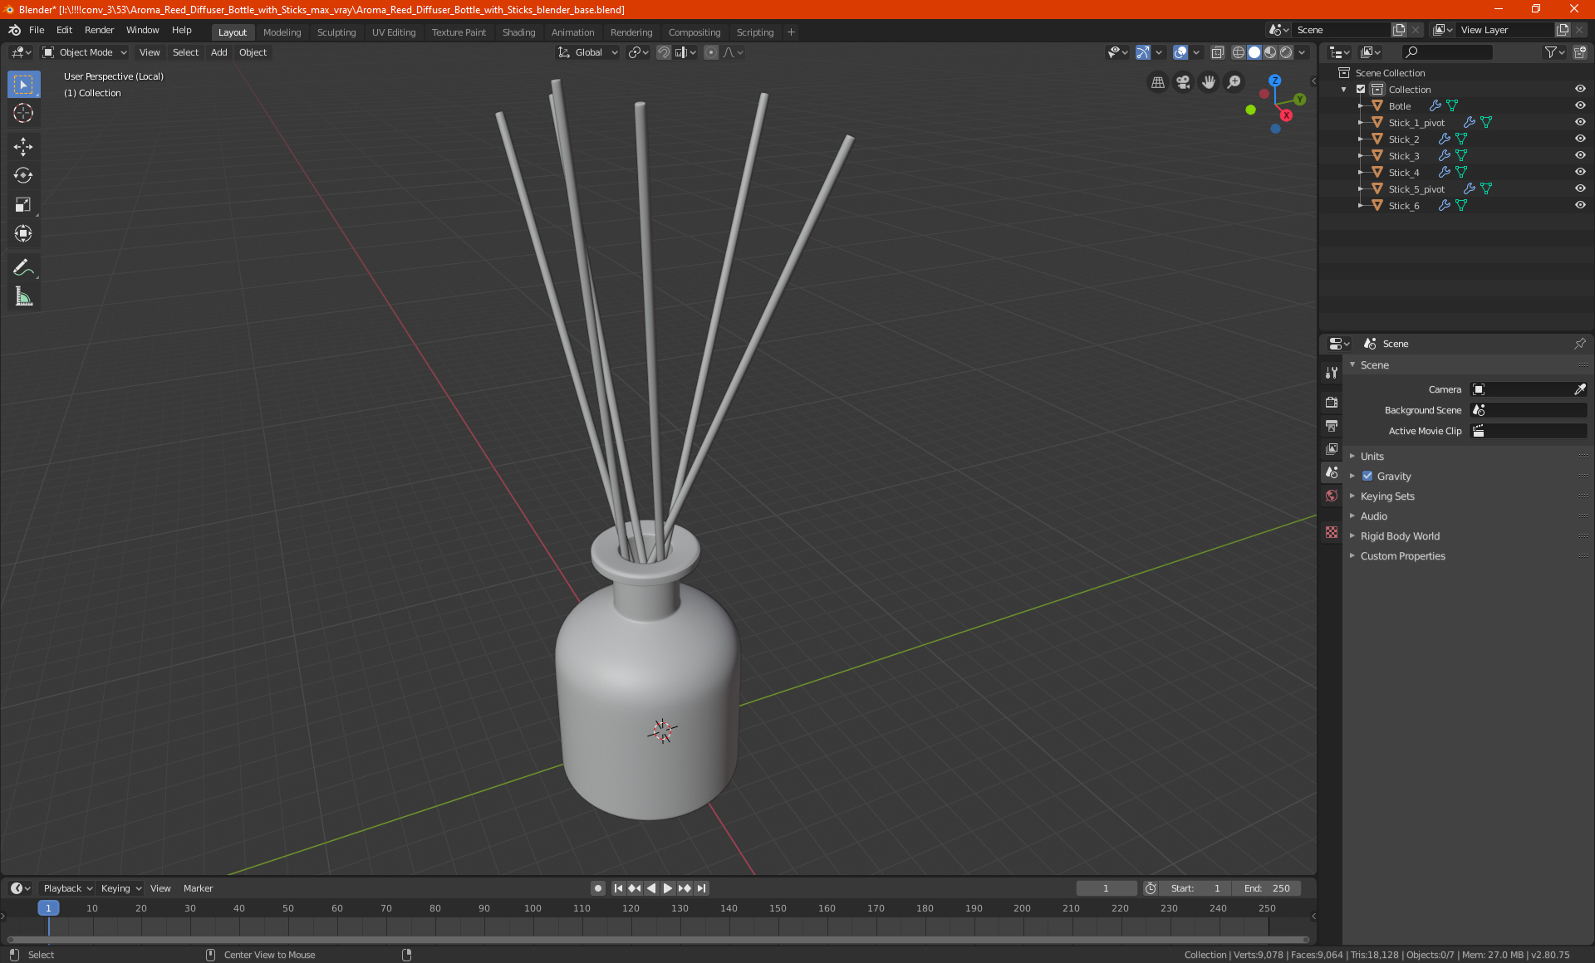
Task: Hide the Botle object in outliner
Action: tap(1580, 106)
